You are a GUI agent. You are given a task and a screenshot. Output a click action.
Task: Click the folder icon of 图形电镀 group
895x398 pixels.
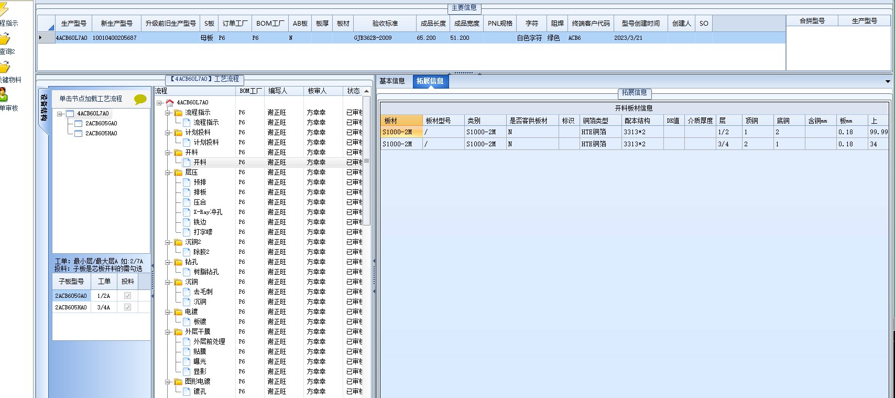point(178,382)
